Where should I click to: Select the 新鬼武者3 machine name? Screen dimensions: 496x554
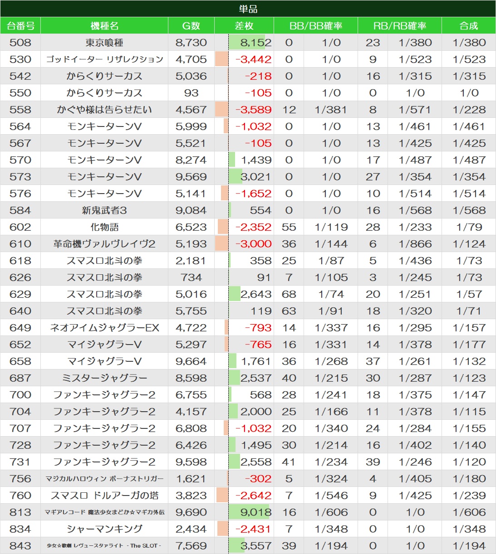[104, 210]
